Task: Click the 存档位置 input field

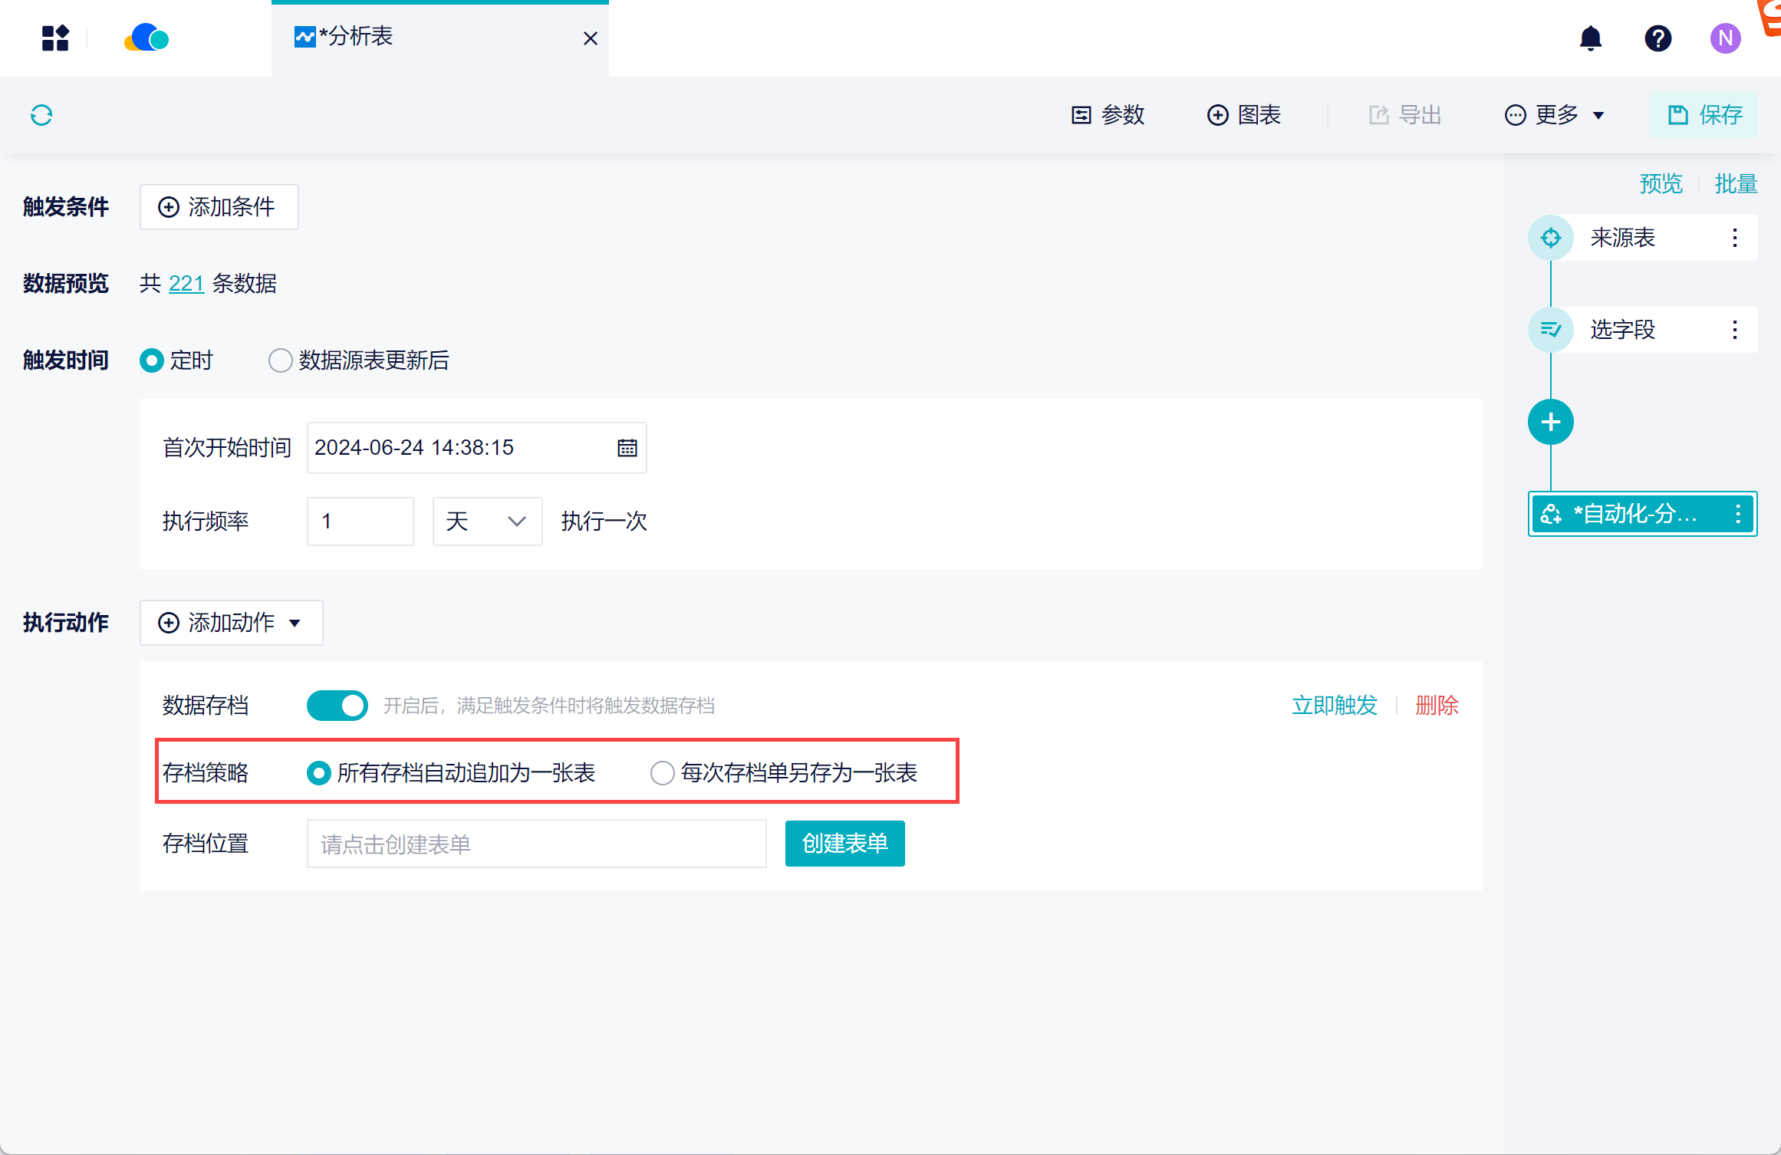Action: (536, 844)
